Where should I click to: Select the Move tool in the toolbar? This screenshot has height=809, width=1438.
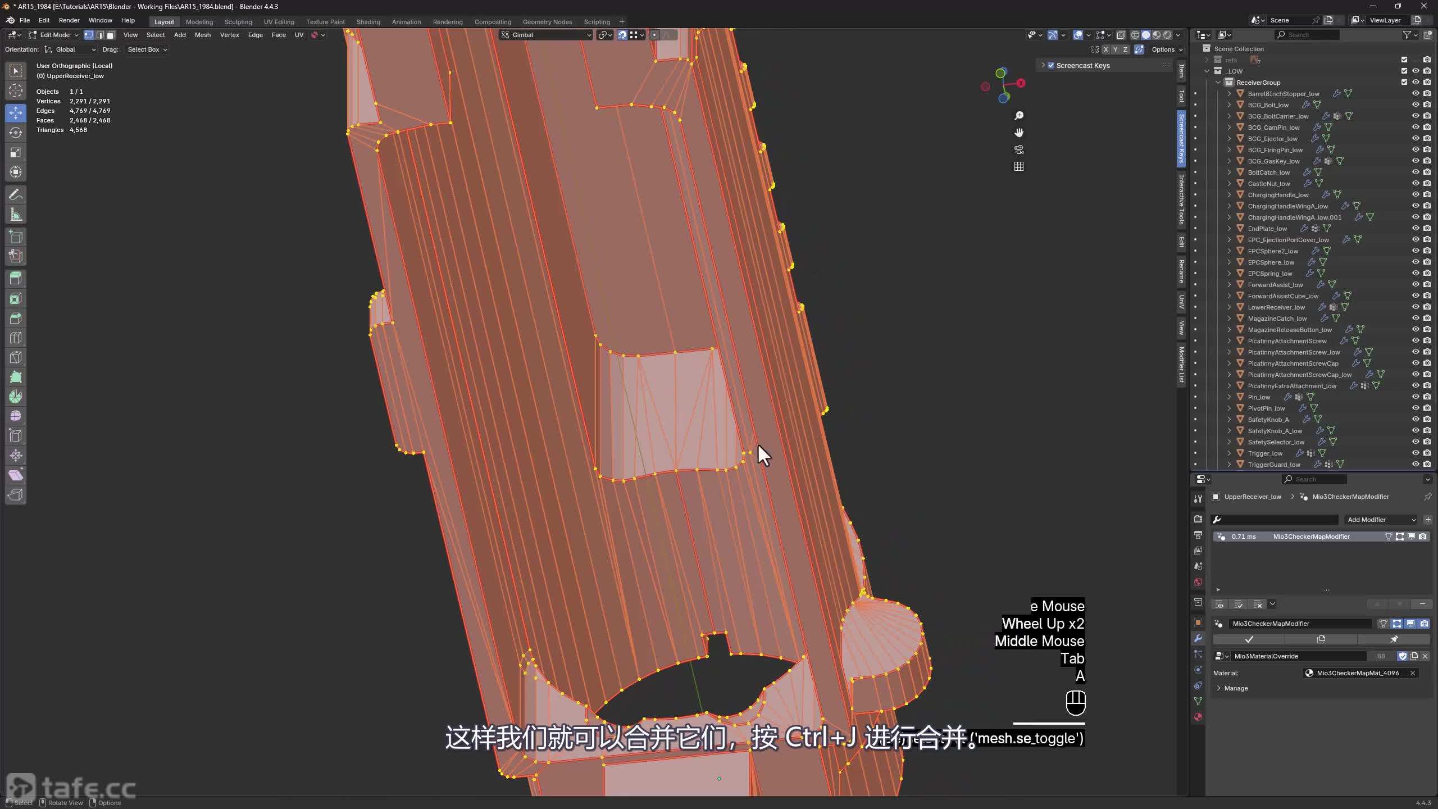[x=16, y=113]
